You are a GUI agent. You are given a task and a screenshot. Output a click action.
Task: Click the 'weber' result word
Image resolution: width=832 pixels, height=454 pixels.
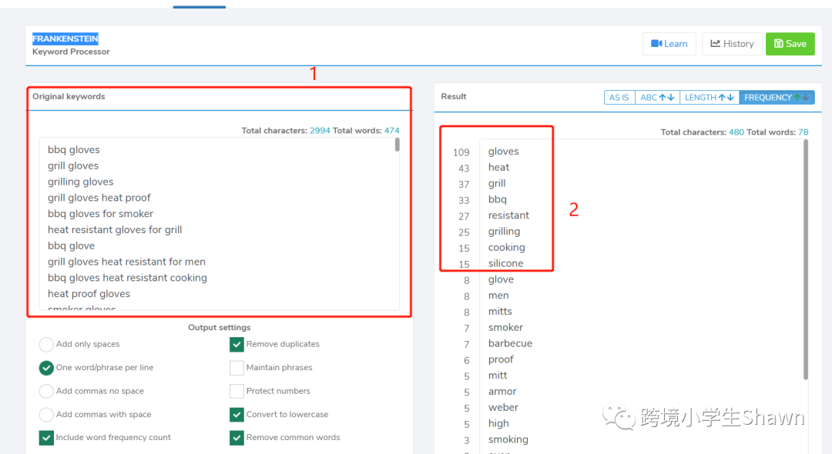503,407
